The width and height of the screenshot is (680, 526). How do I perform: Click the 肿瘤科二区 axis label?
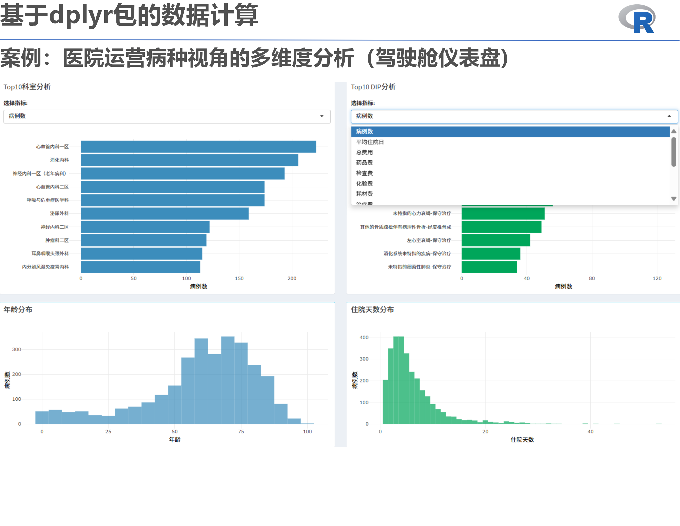(x=57, y=241)
